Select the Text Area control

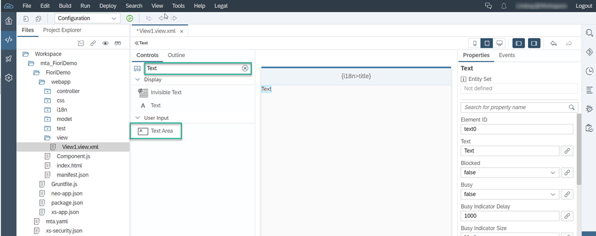(x=156, y=131)
